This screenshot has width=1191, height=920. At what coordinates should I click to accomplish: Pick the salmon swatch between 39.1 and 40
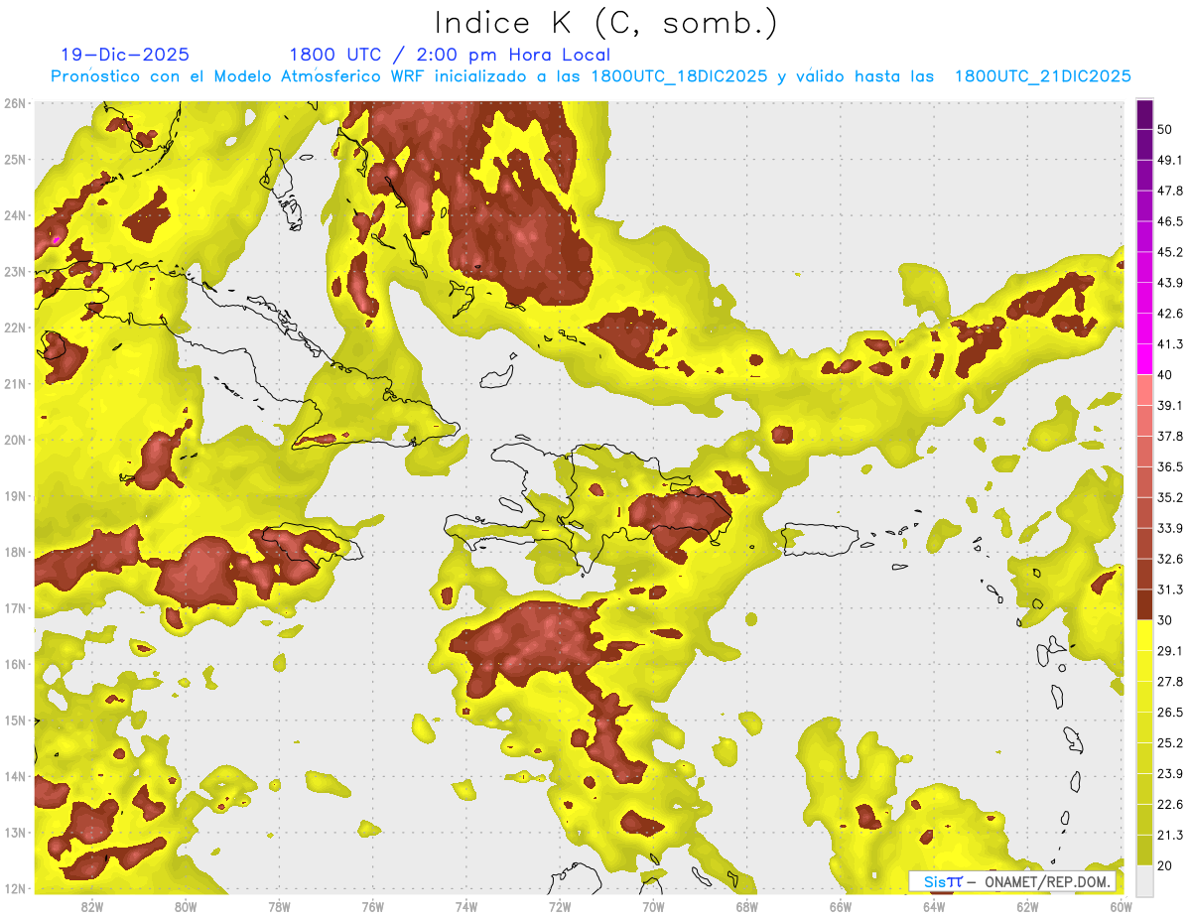pyautogui.click(x=1144, y=391)
